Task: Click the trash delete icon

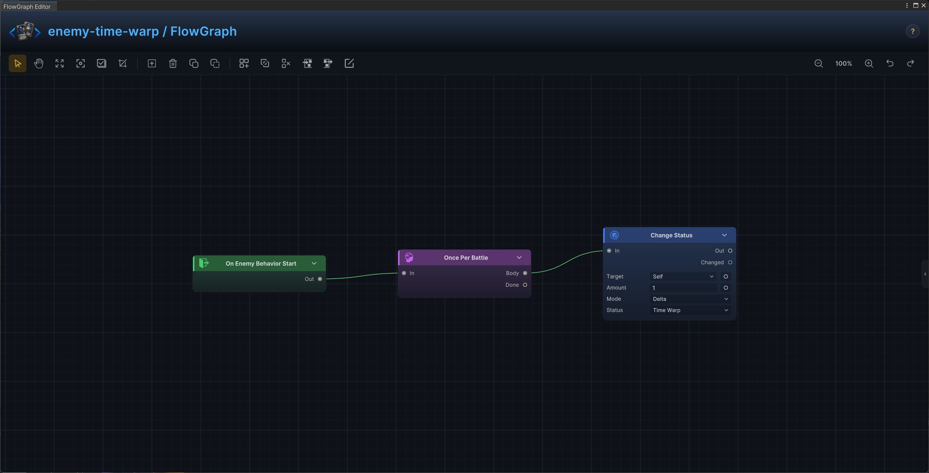Action: point(173,63)
